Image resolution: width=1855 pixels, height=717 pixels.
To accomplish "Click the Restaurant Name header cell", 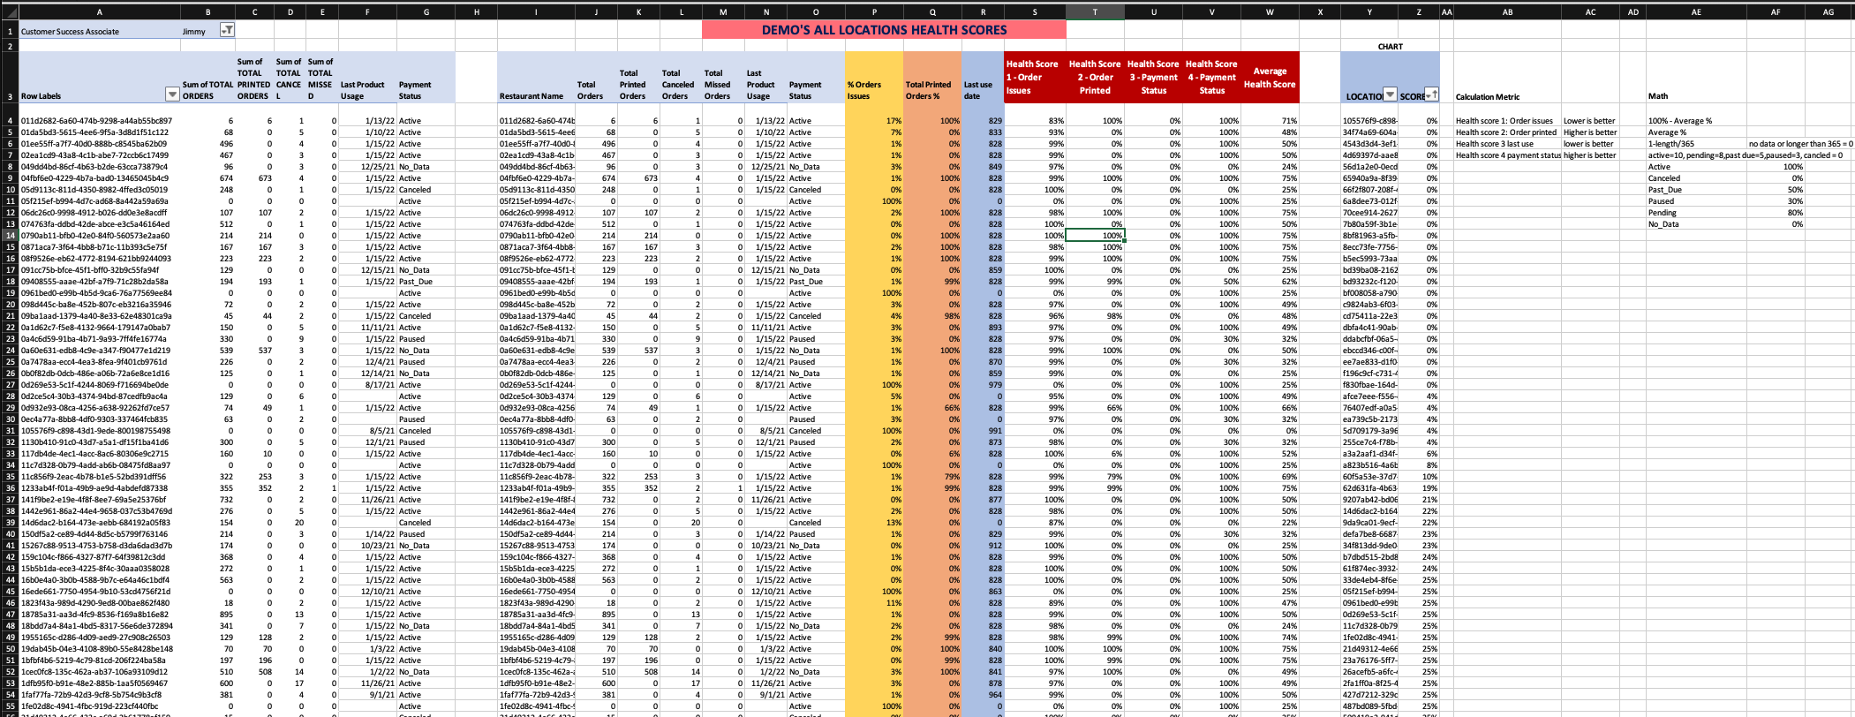I will point(532,96).
